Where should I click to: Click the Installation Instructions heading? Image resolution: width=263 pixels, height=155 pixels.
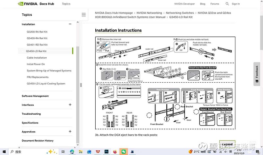(x=118, y=30)
